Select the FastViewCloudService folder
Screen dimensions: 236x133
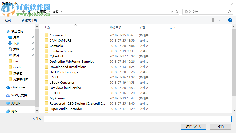tap(65, 88)
